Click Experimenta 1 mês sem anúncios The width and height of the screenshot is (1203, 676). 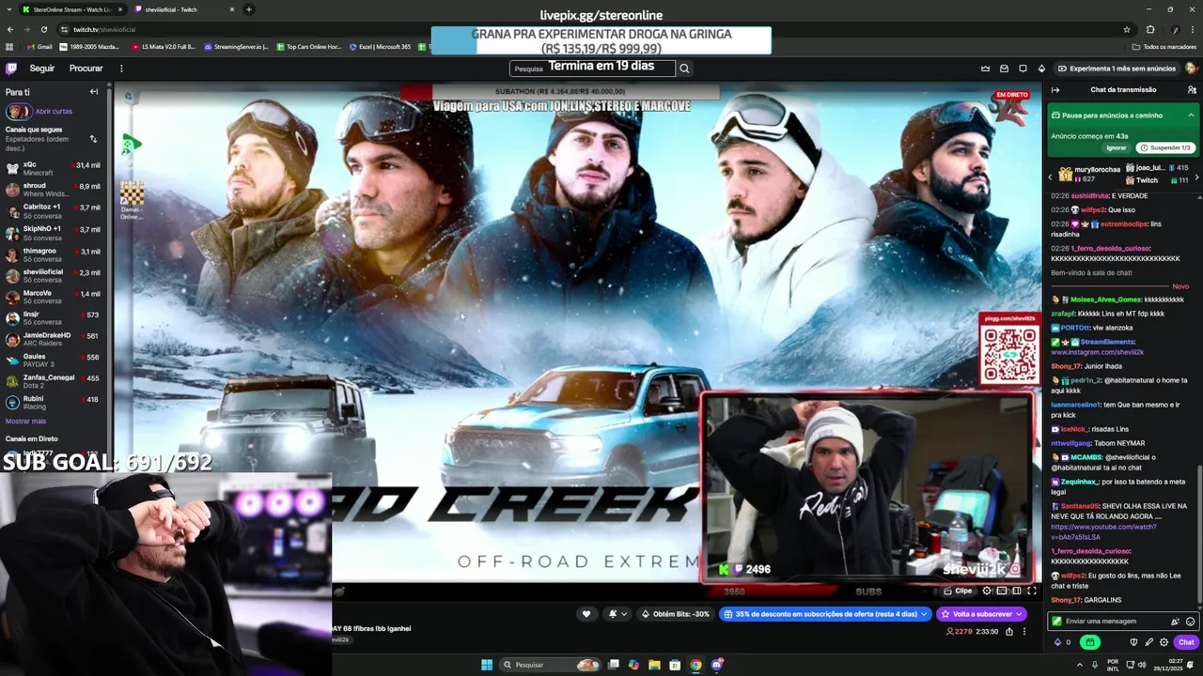click(x=1116, y=69)
